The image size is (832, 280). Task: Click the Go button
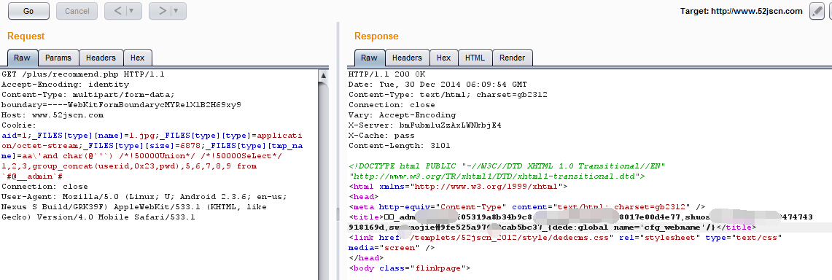click(28, 11)
